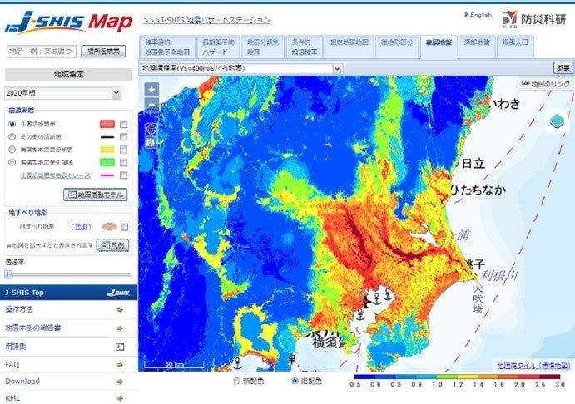Open the layer switcher diamond icon

[x=557, y=121]
